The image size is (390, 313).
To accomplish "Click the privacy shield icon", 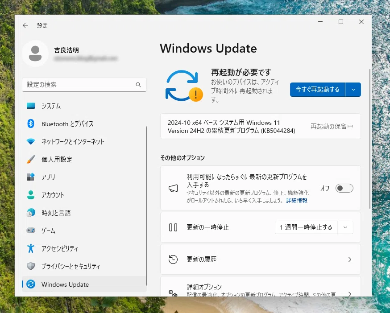I will tap(31, 266).
